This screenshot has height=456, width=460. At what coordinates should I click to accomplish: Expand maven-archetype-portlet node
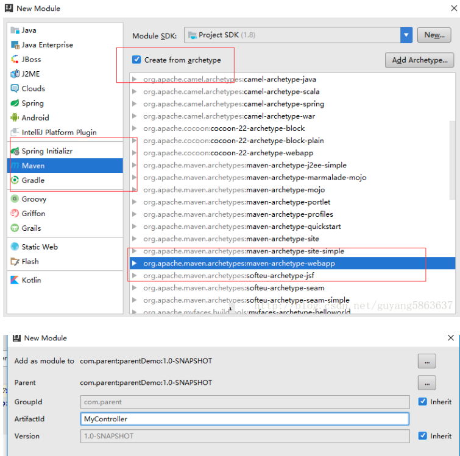point(135,202)
